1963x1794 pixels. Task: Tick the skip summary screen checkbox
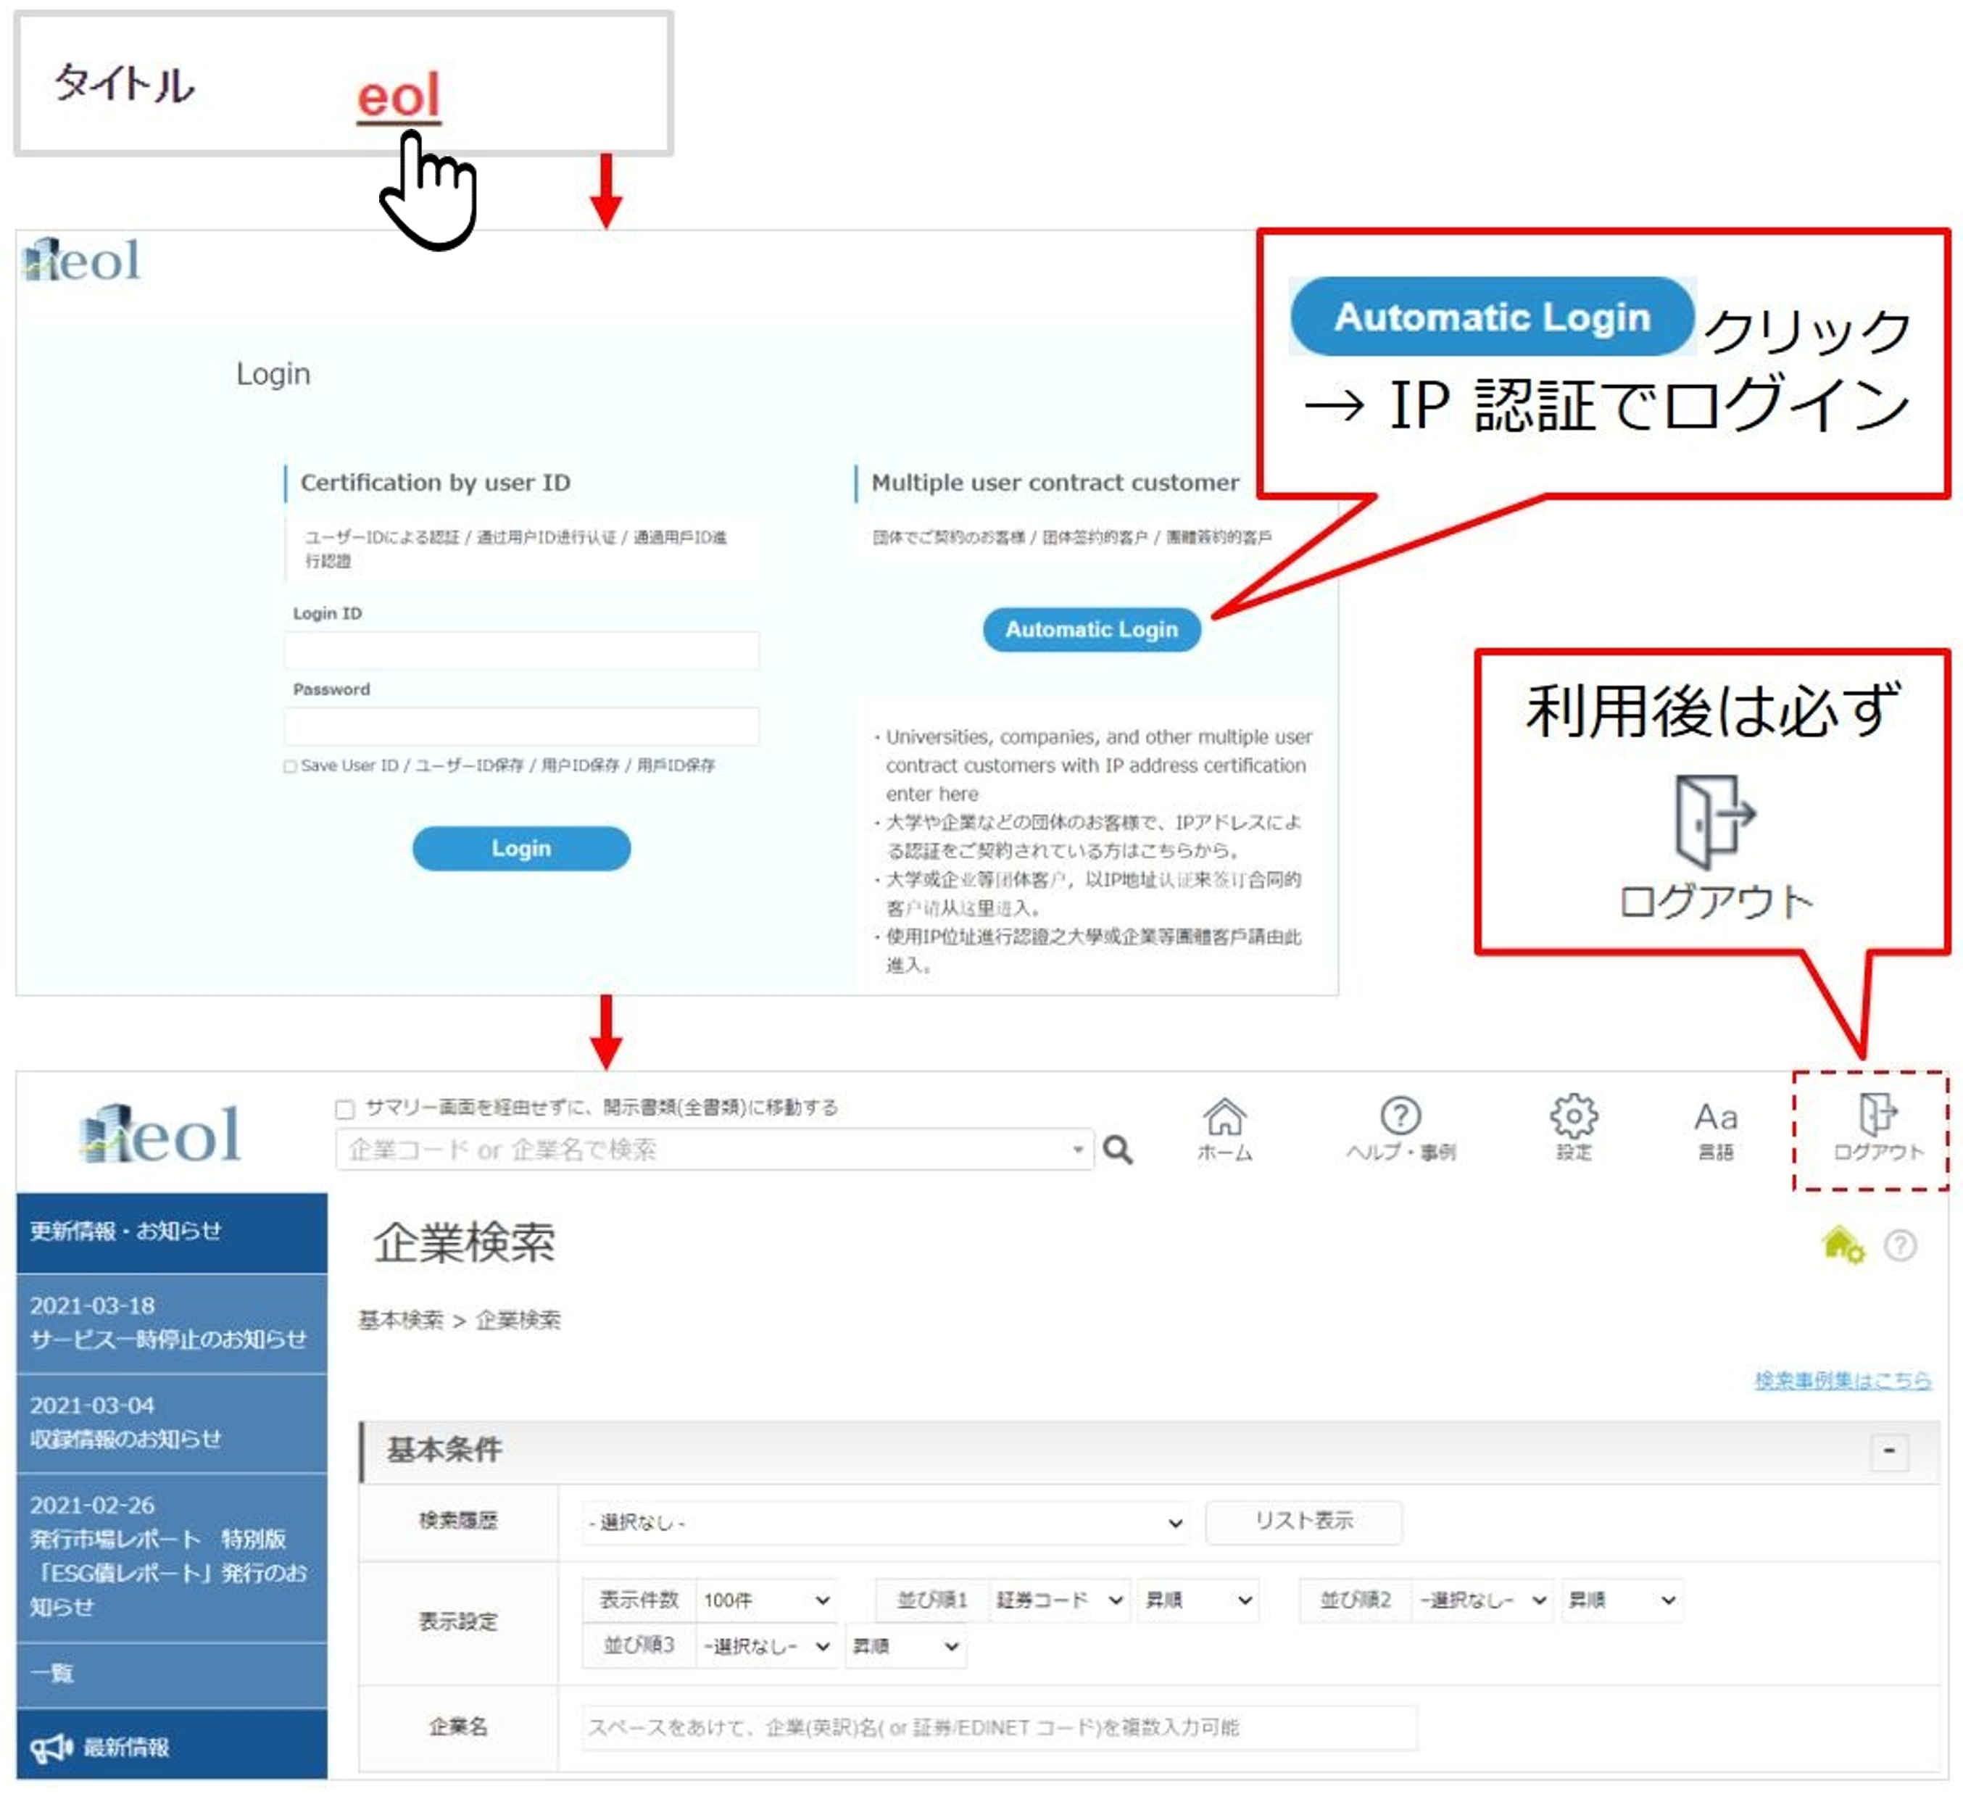[344, 1110]
